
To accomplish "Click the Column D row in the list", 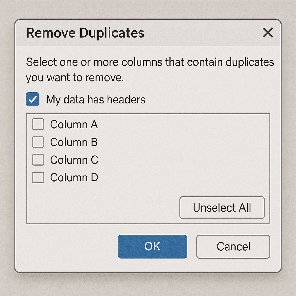I will [74, 177].
